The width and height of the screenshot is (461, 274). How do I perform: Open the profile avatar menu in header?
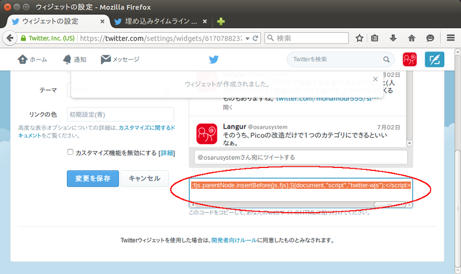(x=410, y=59)
